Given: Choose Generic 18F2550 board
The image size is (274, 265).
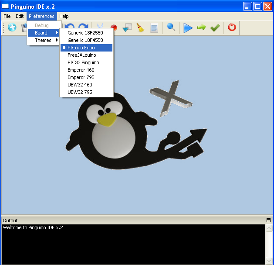Looking at the screenshot, I should point(85,33).
